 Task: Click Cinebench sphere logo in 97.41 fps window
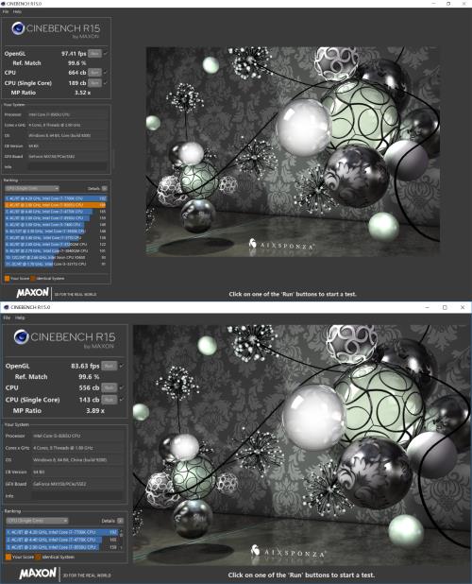point(18,28)
